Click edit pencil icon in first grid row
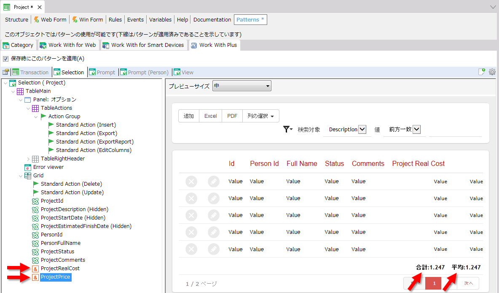Viewport: 499px width, 293px height. [x=214, y=182]
